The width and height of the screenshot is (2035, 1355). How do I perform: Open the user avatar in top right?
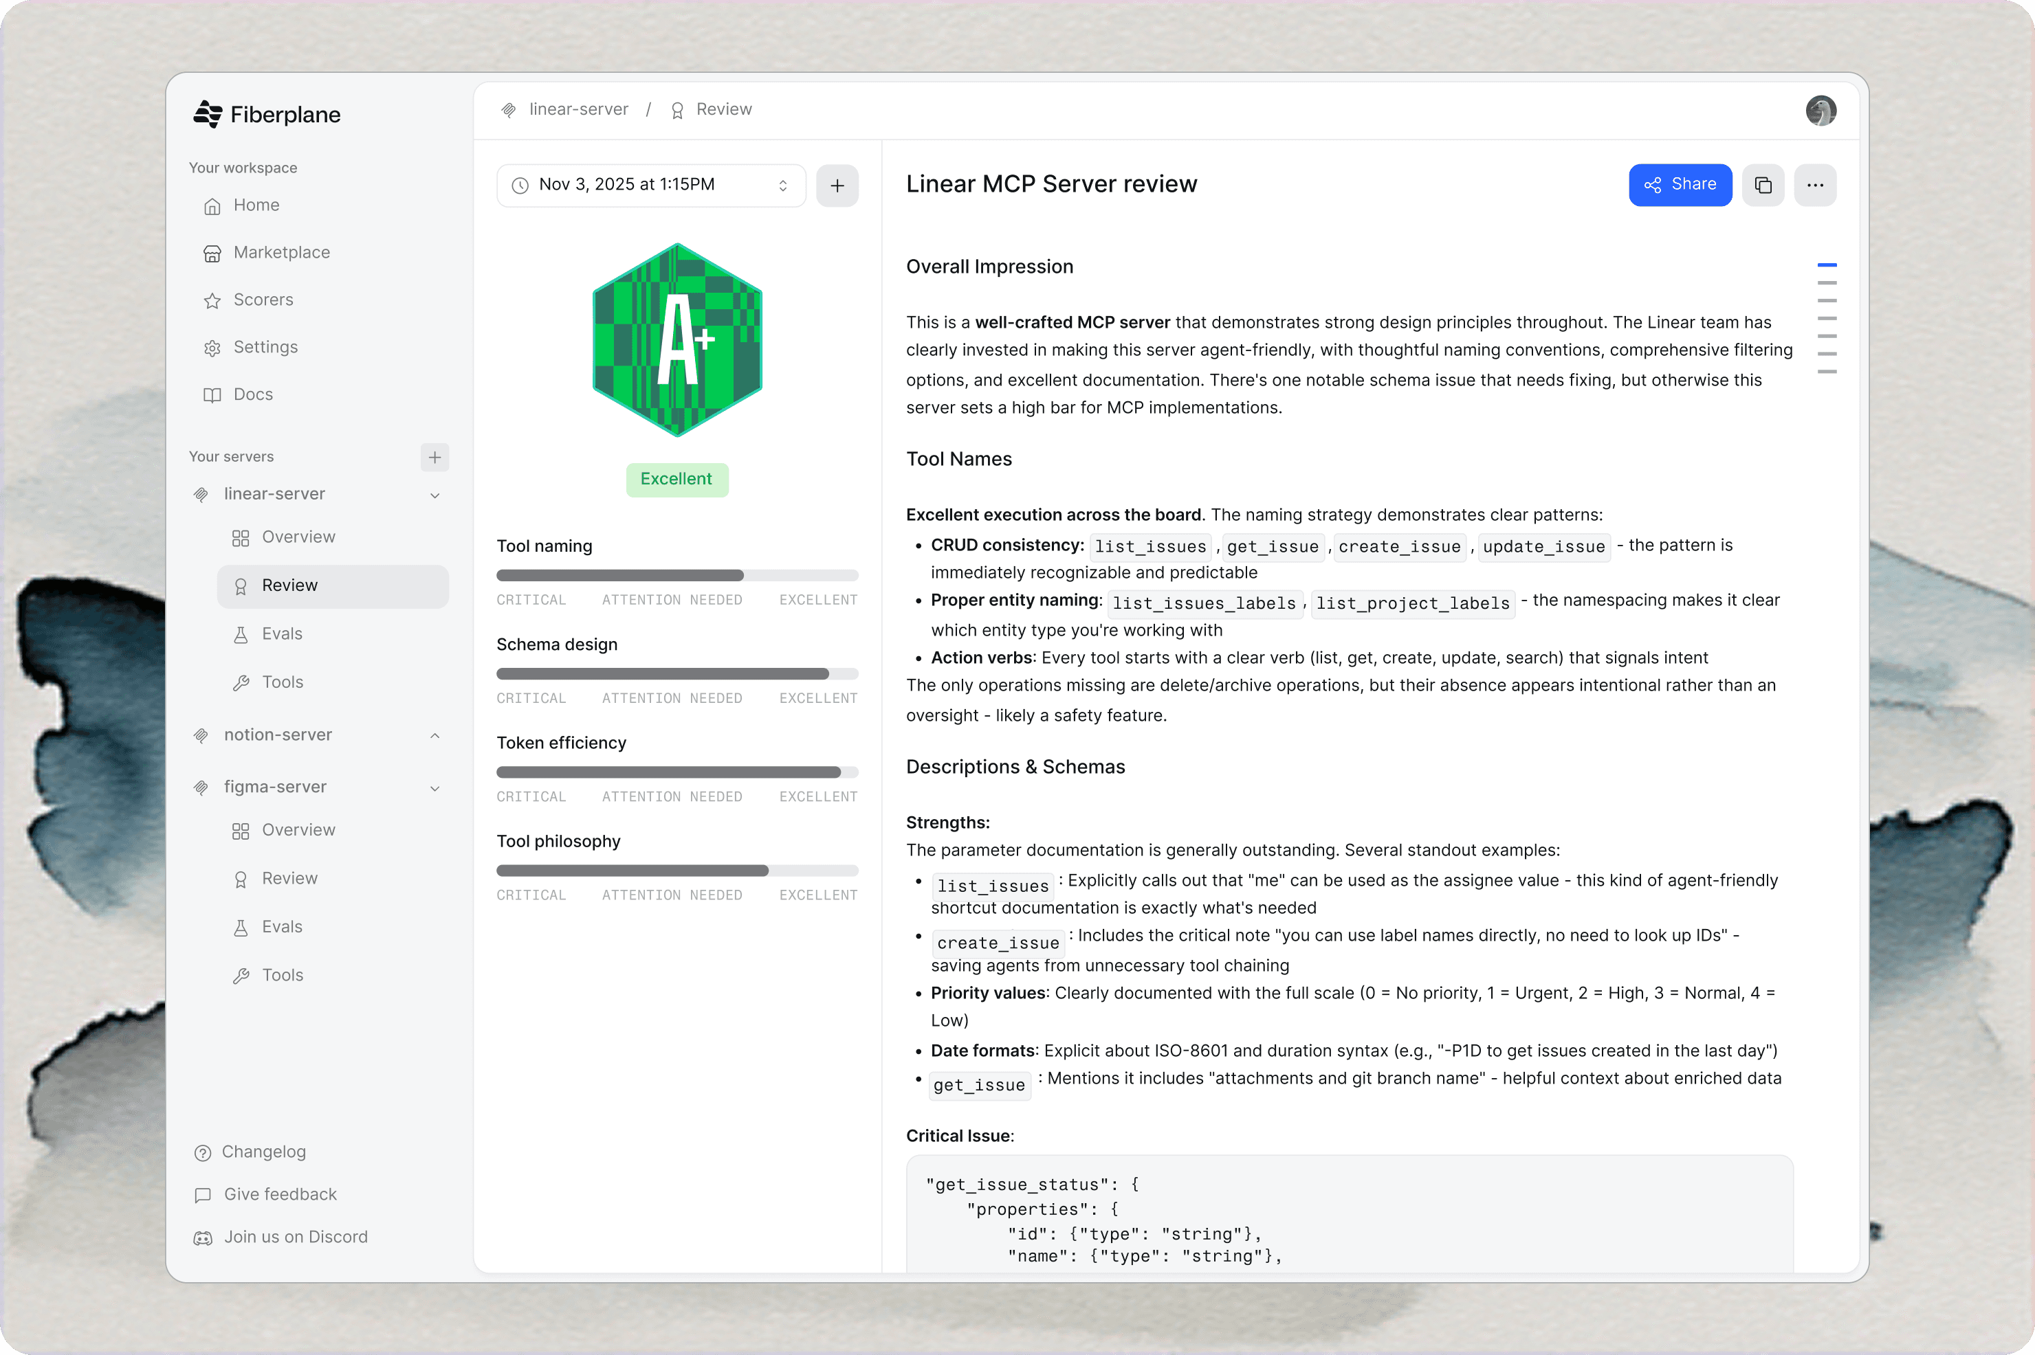point(1820,111)
